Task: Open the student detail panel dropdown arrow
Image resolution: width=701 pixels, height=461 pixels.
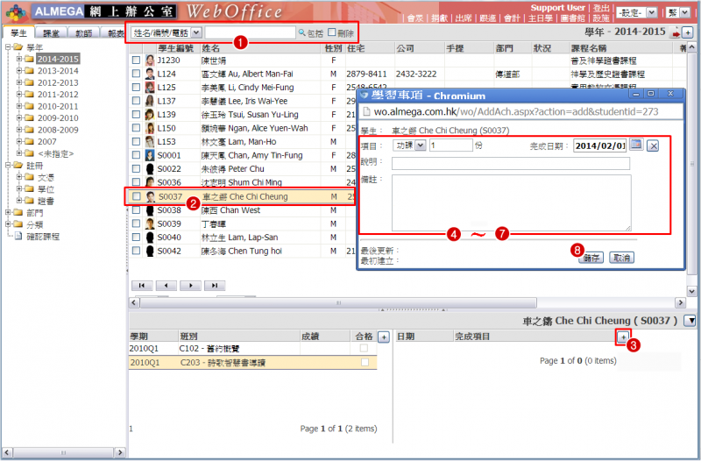Action: coord(690,320)
